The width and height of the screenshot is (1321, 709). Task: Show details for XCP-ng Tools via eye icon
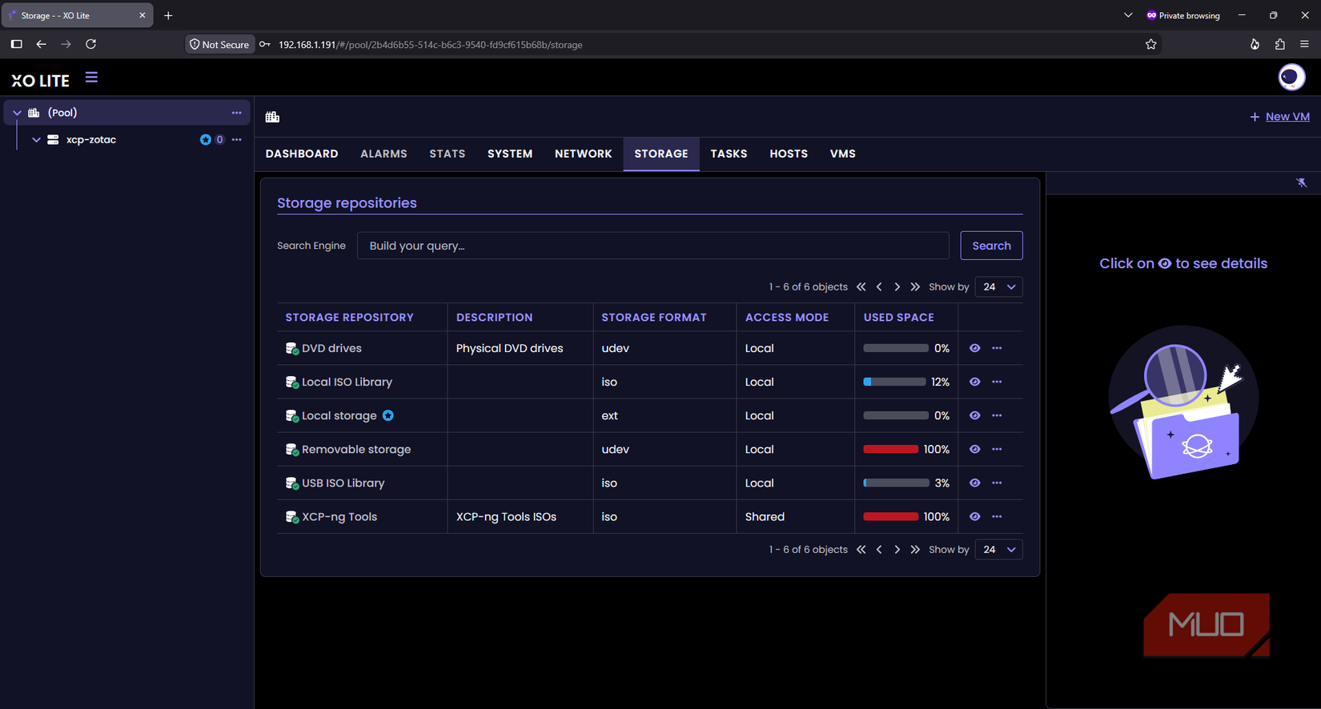point(974,516)
